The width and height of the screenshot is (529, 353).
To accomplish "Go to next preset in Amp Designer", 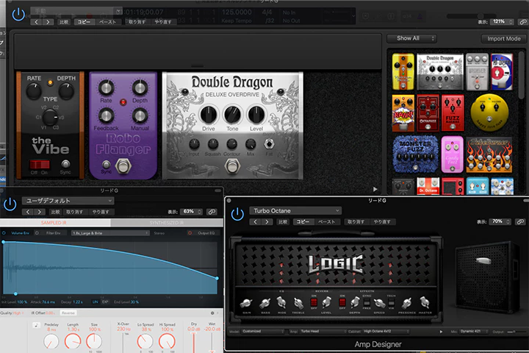I will (267, 222).
